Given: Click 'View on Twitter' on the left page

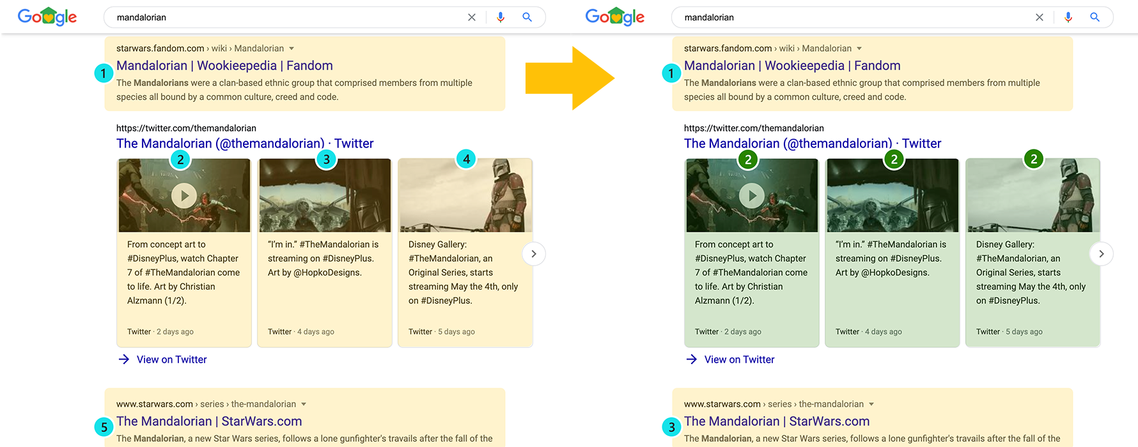Looking at the screenshot, I should [x=163, y=360].
